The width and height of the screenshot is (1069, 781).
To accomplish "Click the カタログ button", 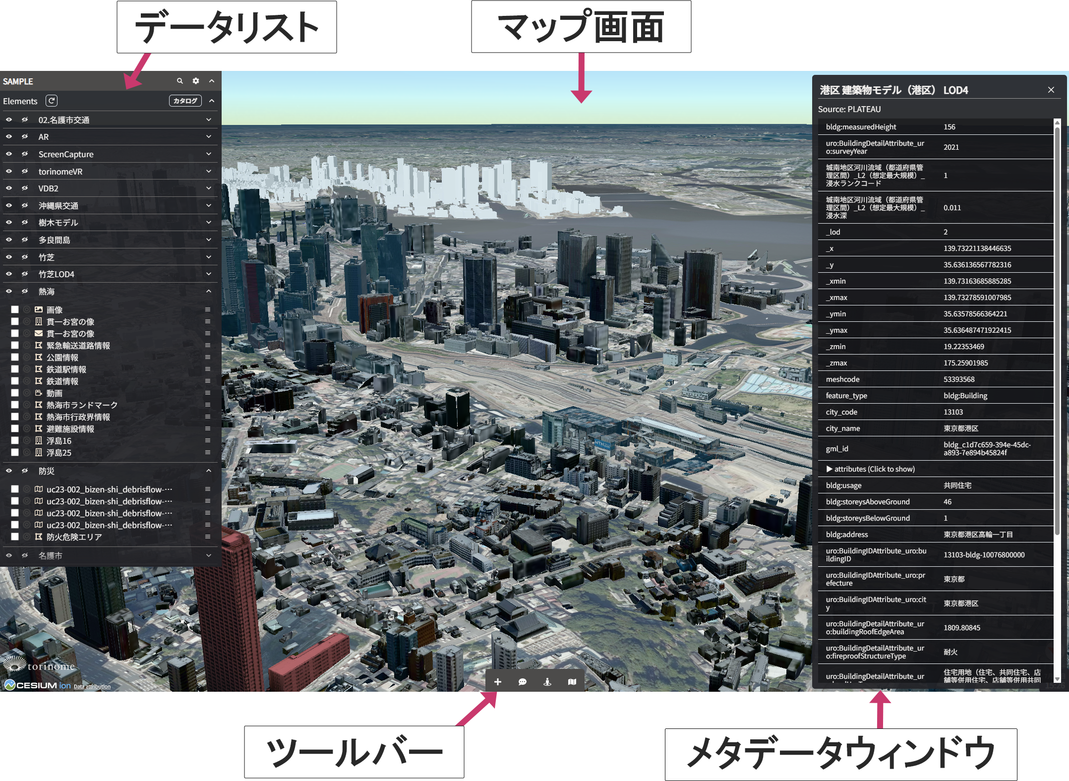I will [x=184, y=100].
